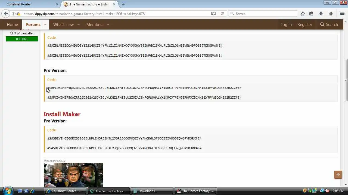Click the green tray icon beside the security shield
The image size is (348, 195).
(x=310, y=191)
